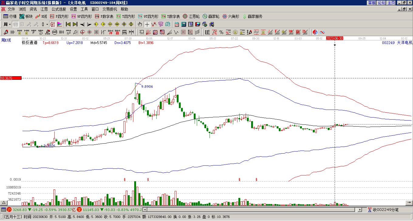The image size is (413, 221).
Task: Open the 行情 quotes view
Action: coord(10,16)
